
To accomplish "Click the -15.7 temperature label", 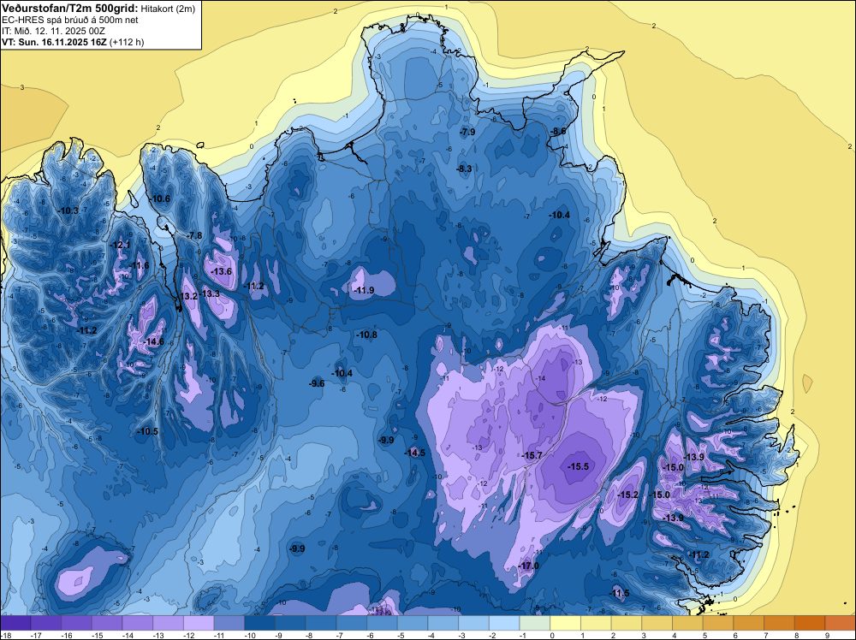I will click(532, 455).
